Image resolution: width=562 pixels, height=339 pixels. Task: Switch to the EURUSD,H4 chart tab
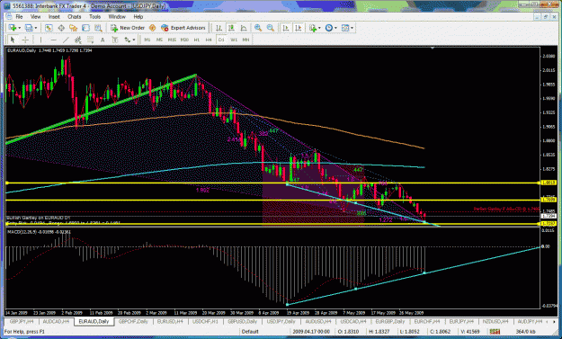170,322
